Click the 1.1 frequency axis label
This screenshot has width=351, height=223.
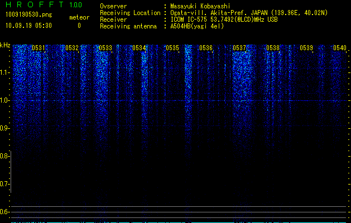pyautogui.click(x=4, y=72)
